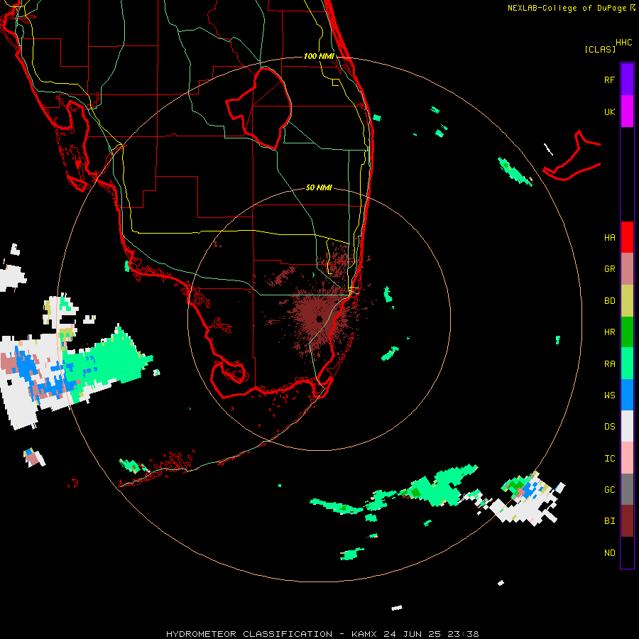
Task: Click the 100 NMI range ring label
Action: (319, 56)
